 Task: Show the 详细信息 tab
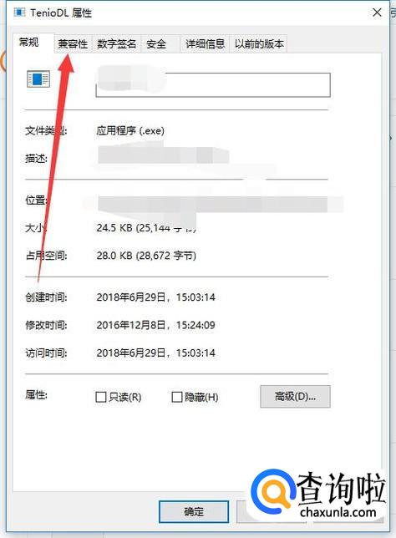coord(205,44)
